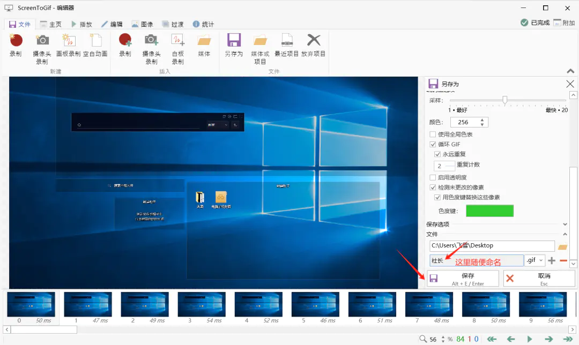The image size is (579, 345).
Task: Launch 画板录制 board recorder
Action: click(68, 45)
